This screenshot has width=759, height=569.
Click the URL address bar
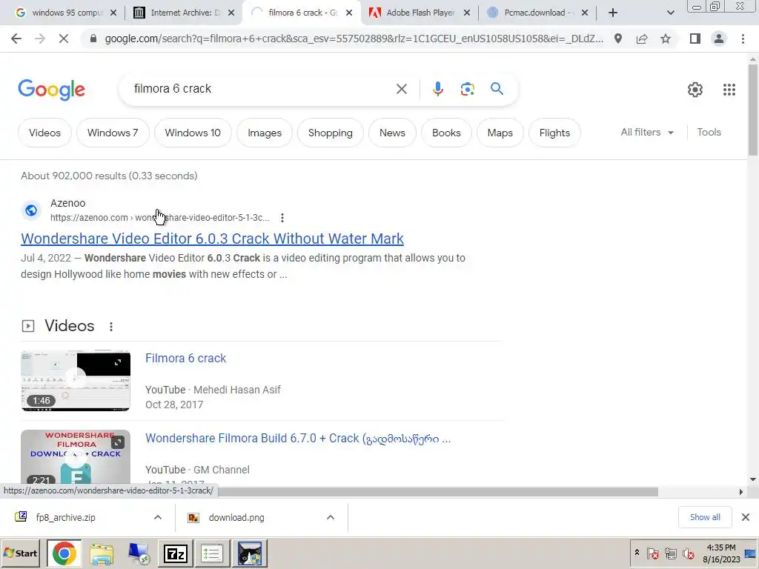click(354, 39)
